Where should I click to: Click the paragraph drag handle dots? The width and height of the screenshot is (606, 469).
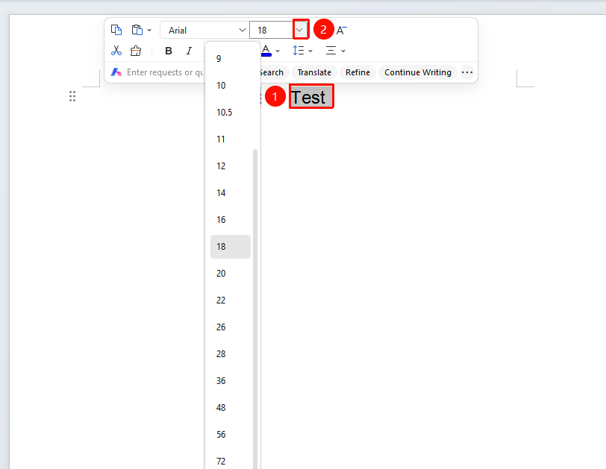[72, 96]
